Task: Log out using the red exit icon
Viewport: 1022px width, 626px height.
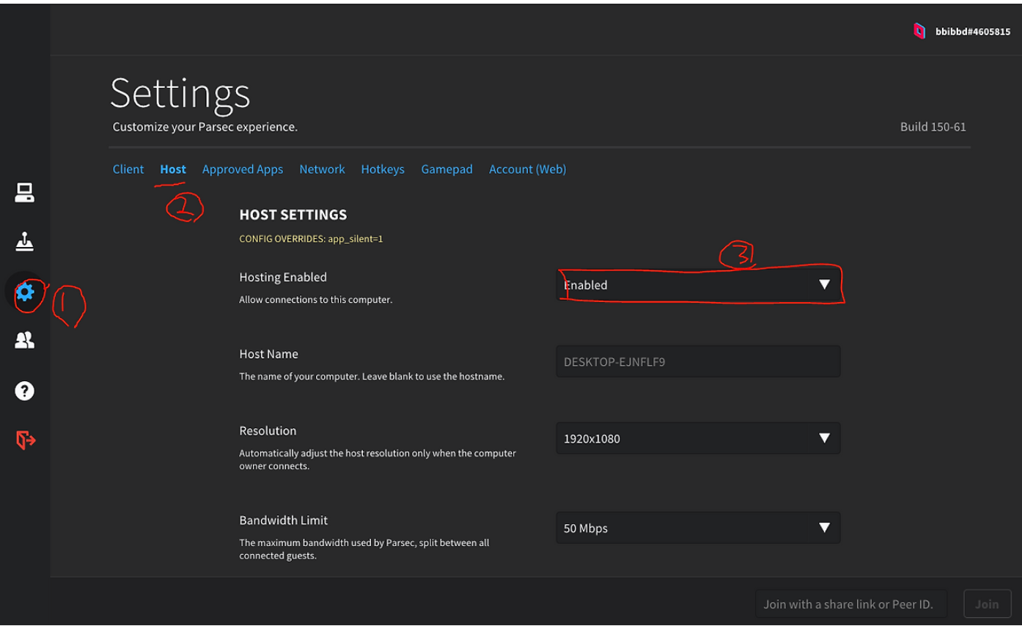Action: click(x=26, y=440)
